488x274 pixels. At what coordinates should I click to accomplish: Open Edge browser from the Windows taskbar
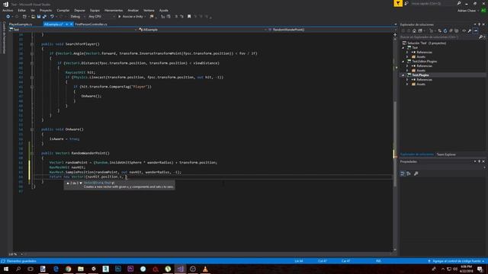tap(56, 269)
